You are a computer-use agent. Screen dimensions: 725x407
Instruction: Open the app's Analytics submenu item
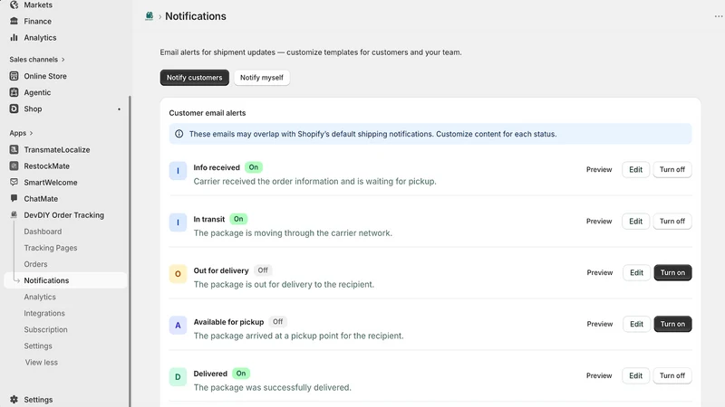[x=40, y=297]
